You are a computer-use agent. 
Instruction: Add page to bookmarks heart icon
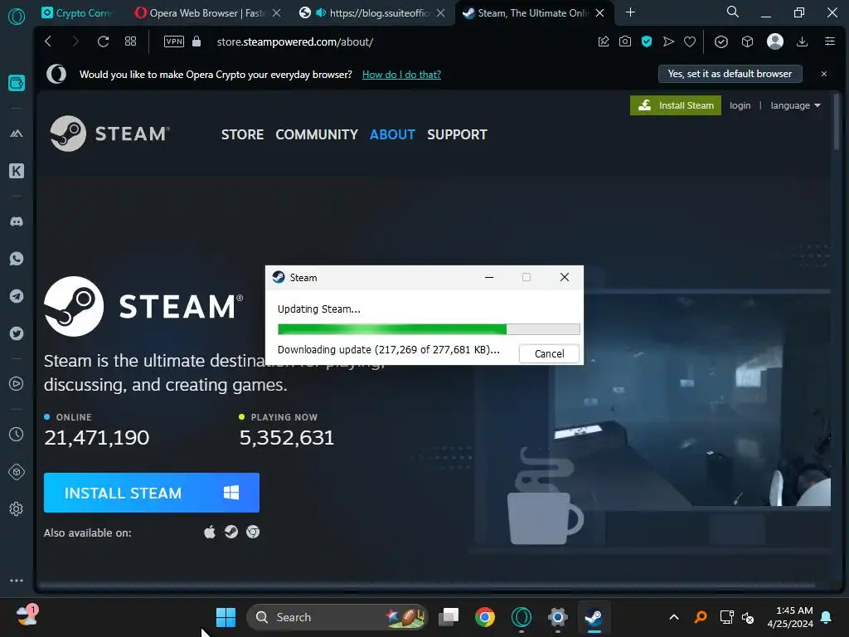[690, 41]
